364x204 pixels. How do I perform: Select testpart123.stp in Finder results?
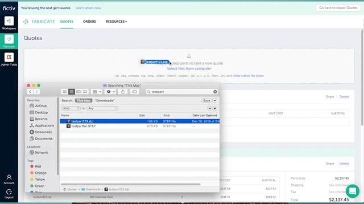(x=139, y=121)
